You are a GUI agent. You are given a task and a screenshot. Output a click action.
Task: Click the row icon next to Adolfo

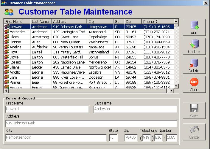[x=7, y=72]
